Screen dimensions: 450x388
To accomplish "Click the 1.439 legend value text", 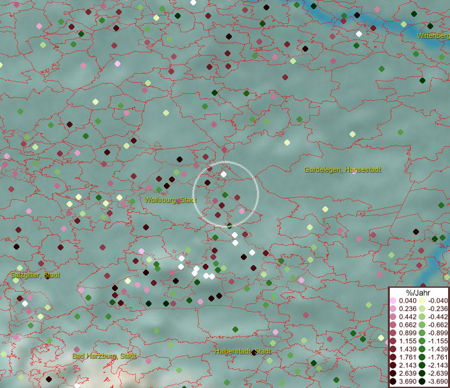I will pos(407,349).
